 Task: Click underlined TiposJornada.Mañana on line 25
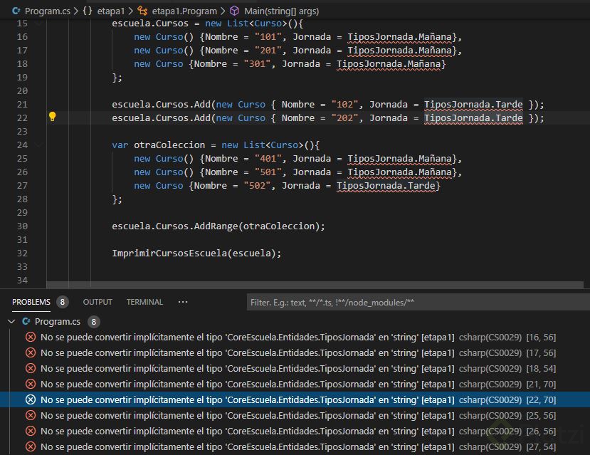tap(399, 159)
